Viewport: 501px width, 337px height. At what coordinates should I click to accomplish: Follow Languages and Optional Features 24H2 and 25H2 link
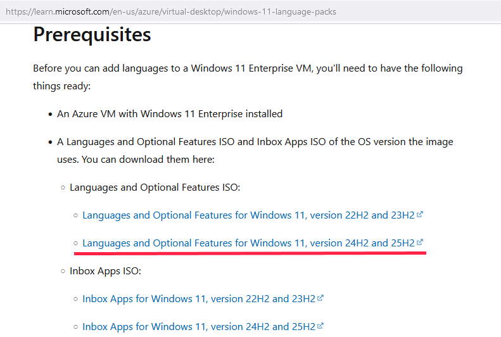pyautogui.click(x=248, y=243)
